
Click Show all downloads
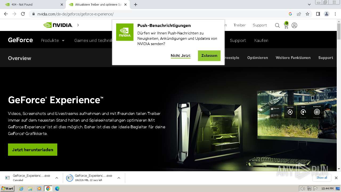[322, 178]
